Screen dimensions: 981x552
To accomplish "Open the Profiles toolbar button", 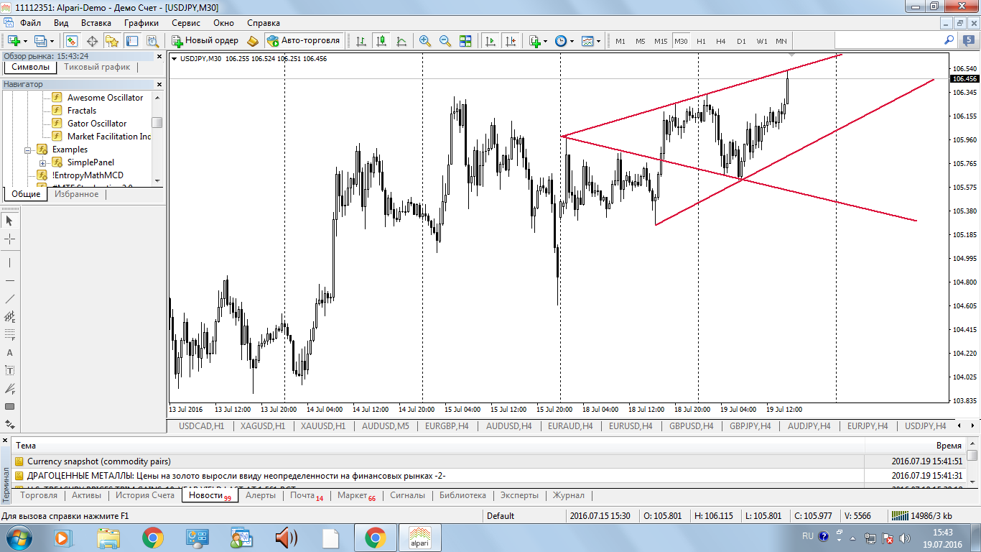I will 40,41.
